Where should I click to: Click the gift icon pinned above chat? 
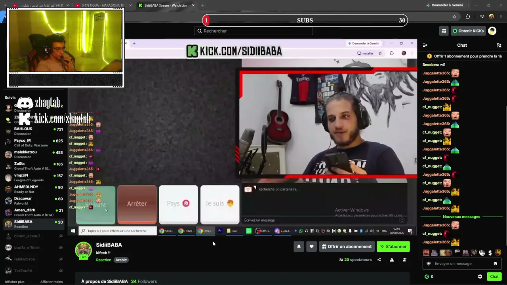(x=429, y=56)
